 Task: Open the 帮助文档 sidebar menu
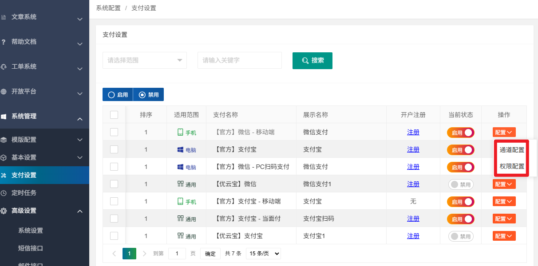(44, 42)
